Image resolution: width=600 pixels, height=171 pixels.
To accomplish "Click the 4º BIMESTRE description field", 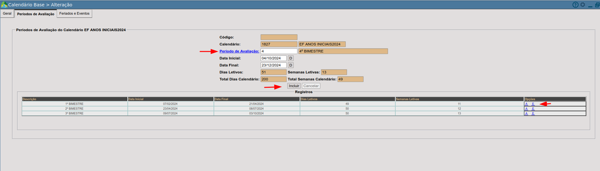I will coord(343,51).
